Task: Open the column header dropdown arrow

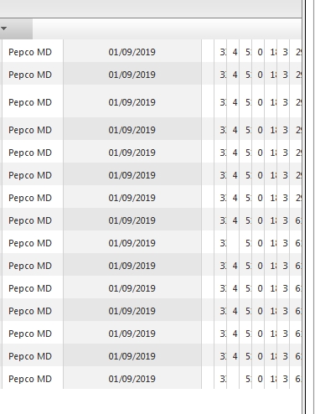Action: (x=4, y=28)
